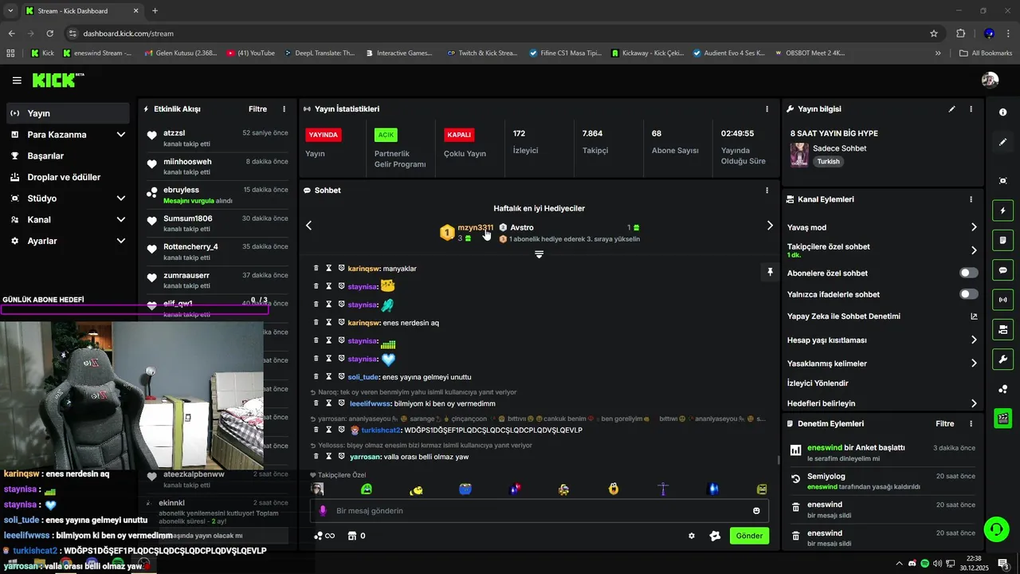
Task: Show previous top gifter
Action: pyautogui.click(x=309, y=226)
